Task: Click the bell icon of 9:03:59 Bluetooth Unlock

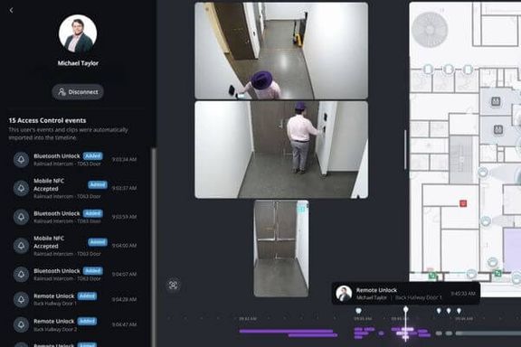Action: (x=22, y=217)
